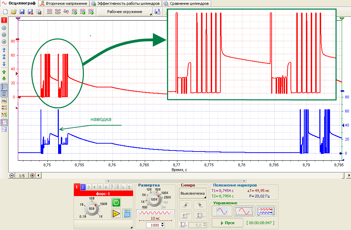
Task: Zoom out with the minus icon in the left sidebar
Action: point(4,28)
